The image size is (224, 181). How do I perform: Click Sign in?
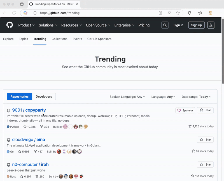[178, 25]
